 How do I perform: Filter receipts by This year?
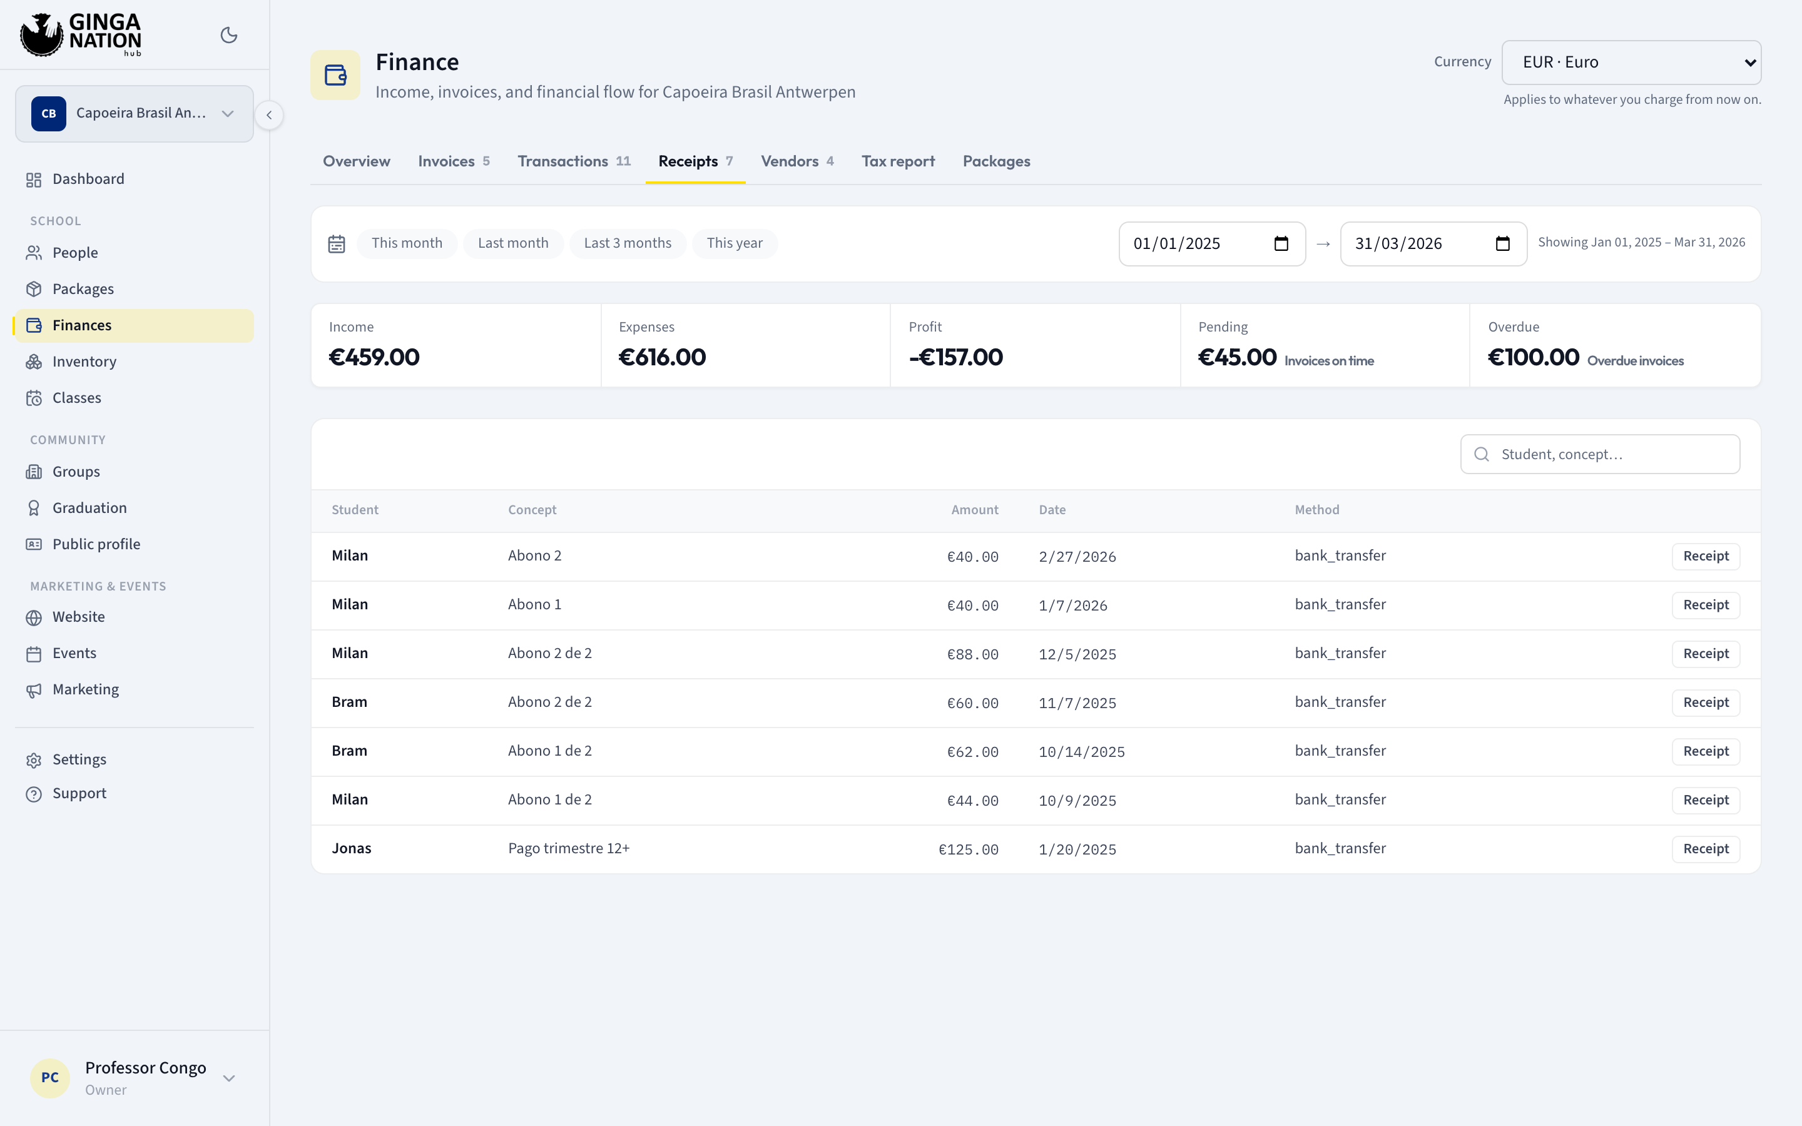[x=734, y=243]
